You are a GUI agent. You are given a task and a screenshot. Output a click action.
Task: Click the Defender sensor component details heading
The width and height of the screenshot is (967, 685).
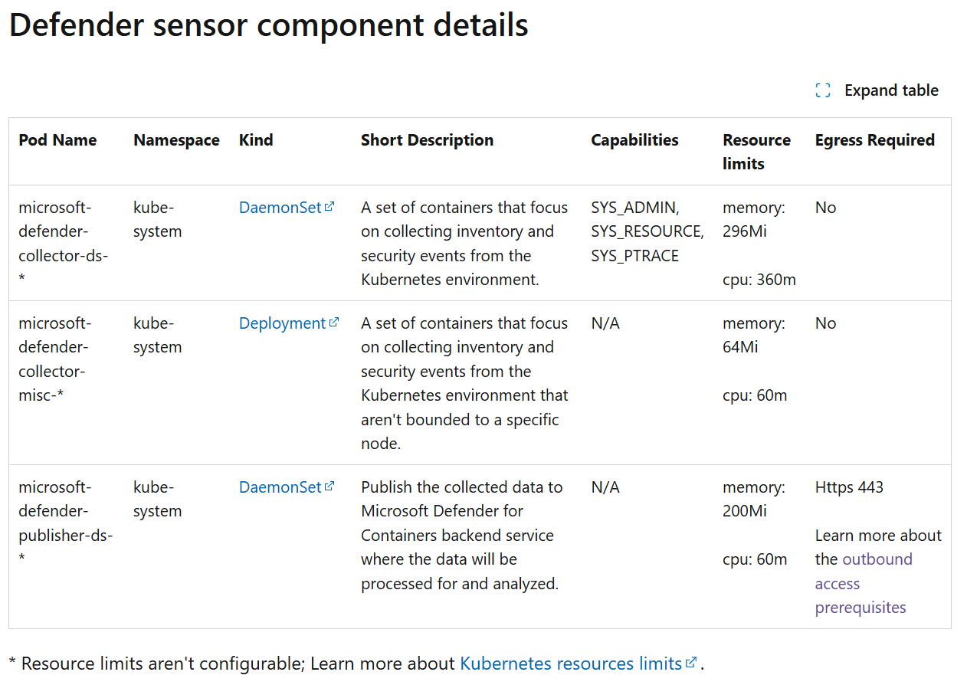tap(267, 25)
